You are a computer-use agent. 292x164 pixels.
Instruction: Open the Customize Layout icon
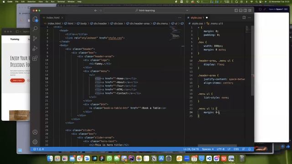coord(250,10)
